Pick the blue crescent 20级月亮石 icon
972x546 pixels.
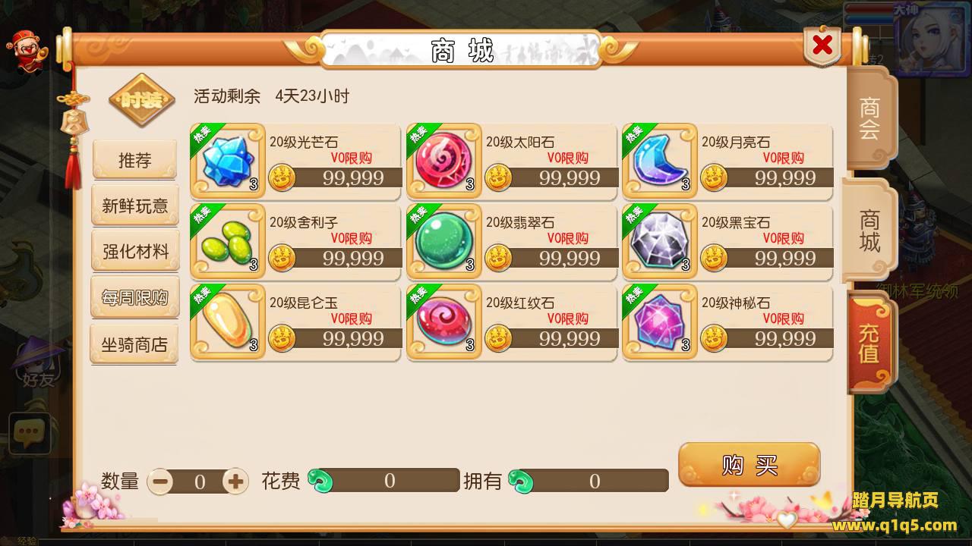click(659, 161)
